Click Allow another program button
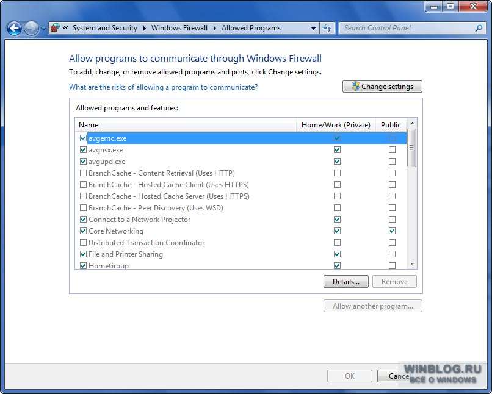This screenshot has height=394, width=492. pos(373,306)
